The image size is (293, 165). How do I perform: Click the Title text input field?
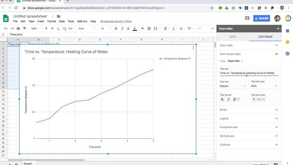[249, 73]
